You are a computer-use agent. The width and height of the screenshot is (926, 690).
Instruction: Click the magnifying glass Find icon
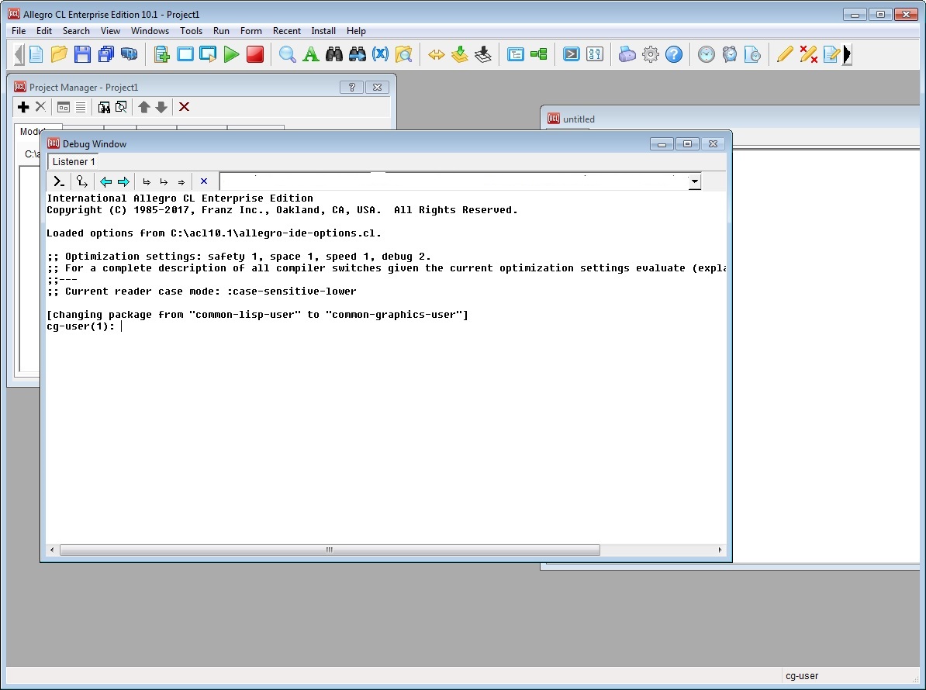pos(287,54)
